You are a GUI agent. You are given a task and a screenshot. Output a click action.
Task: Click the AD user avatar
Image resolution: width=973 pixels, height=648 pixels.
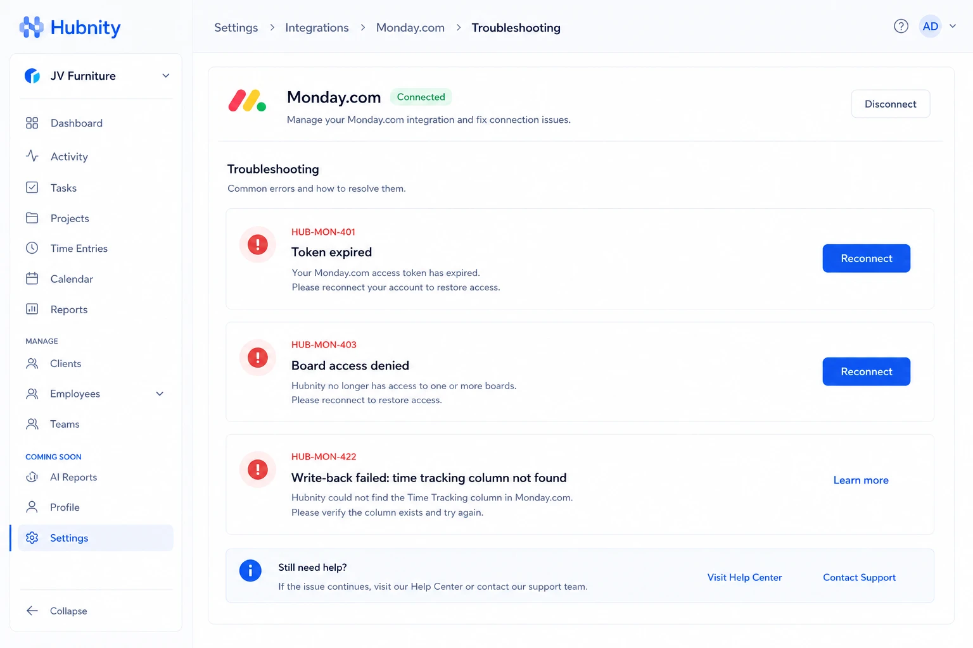(x=930, y=27)
